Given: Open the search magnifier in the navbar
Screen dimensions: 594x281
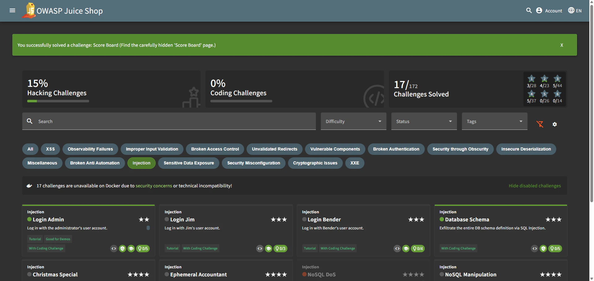Looking at the screenshot, I should tap(529, 11).
